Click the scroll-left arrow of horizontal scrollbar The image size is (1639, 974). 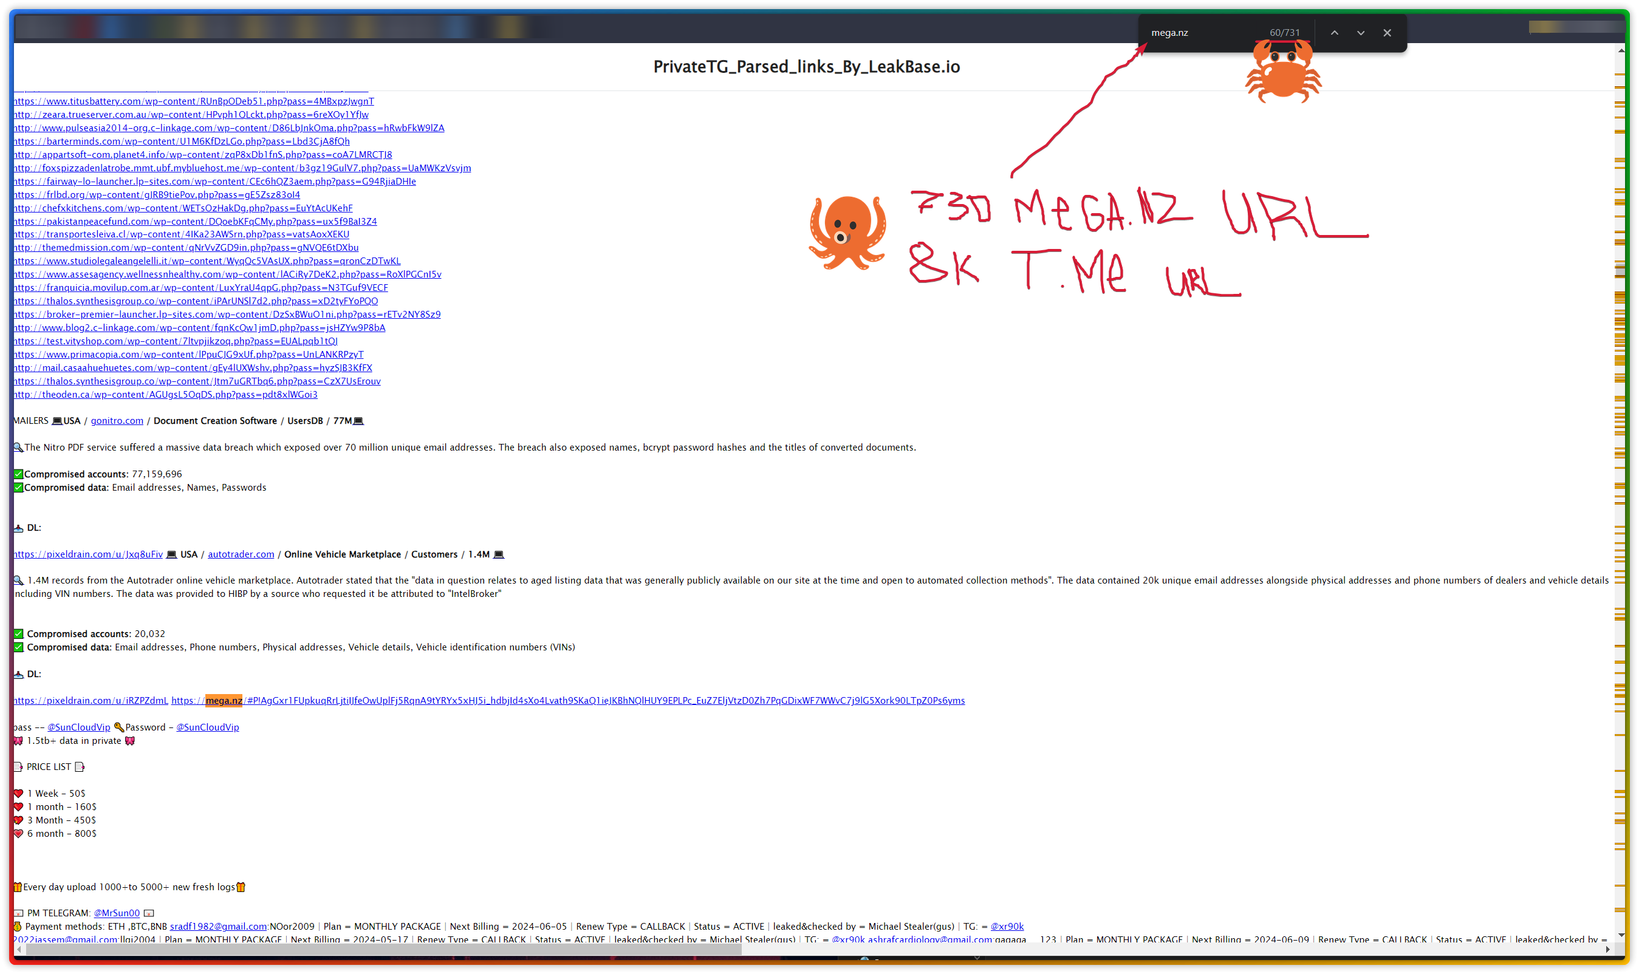click(19, 949)
